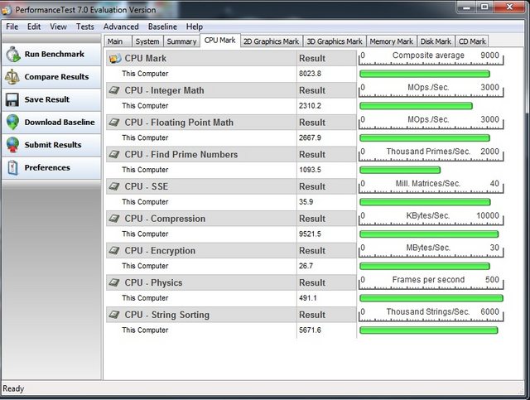Click the Mill. Matrices/Sec. scale ruler
This screenshot has width=530, height=400.
click(x=431, y=186)
